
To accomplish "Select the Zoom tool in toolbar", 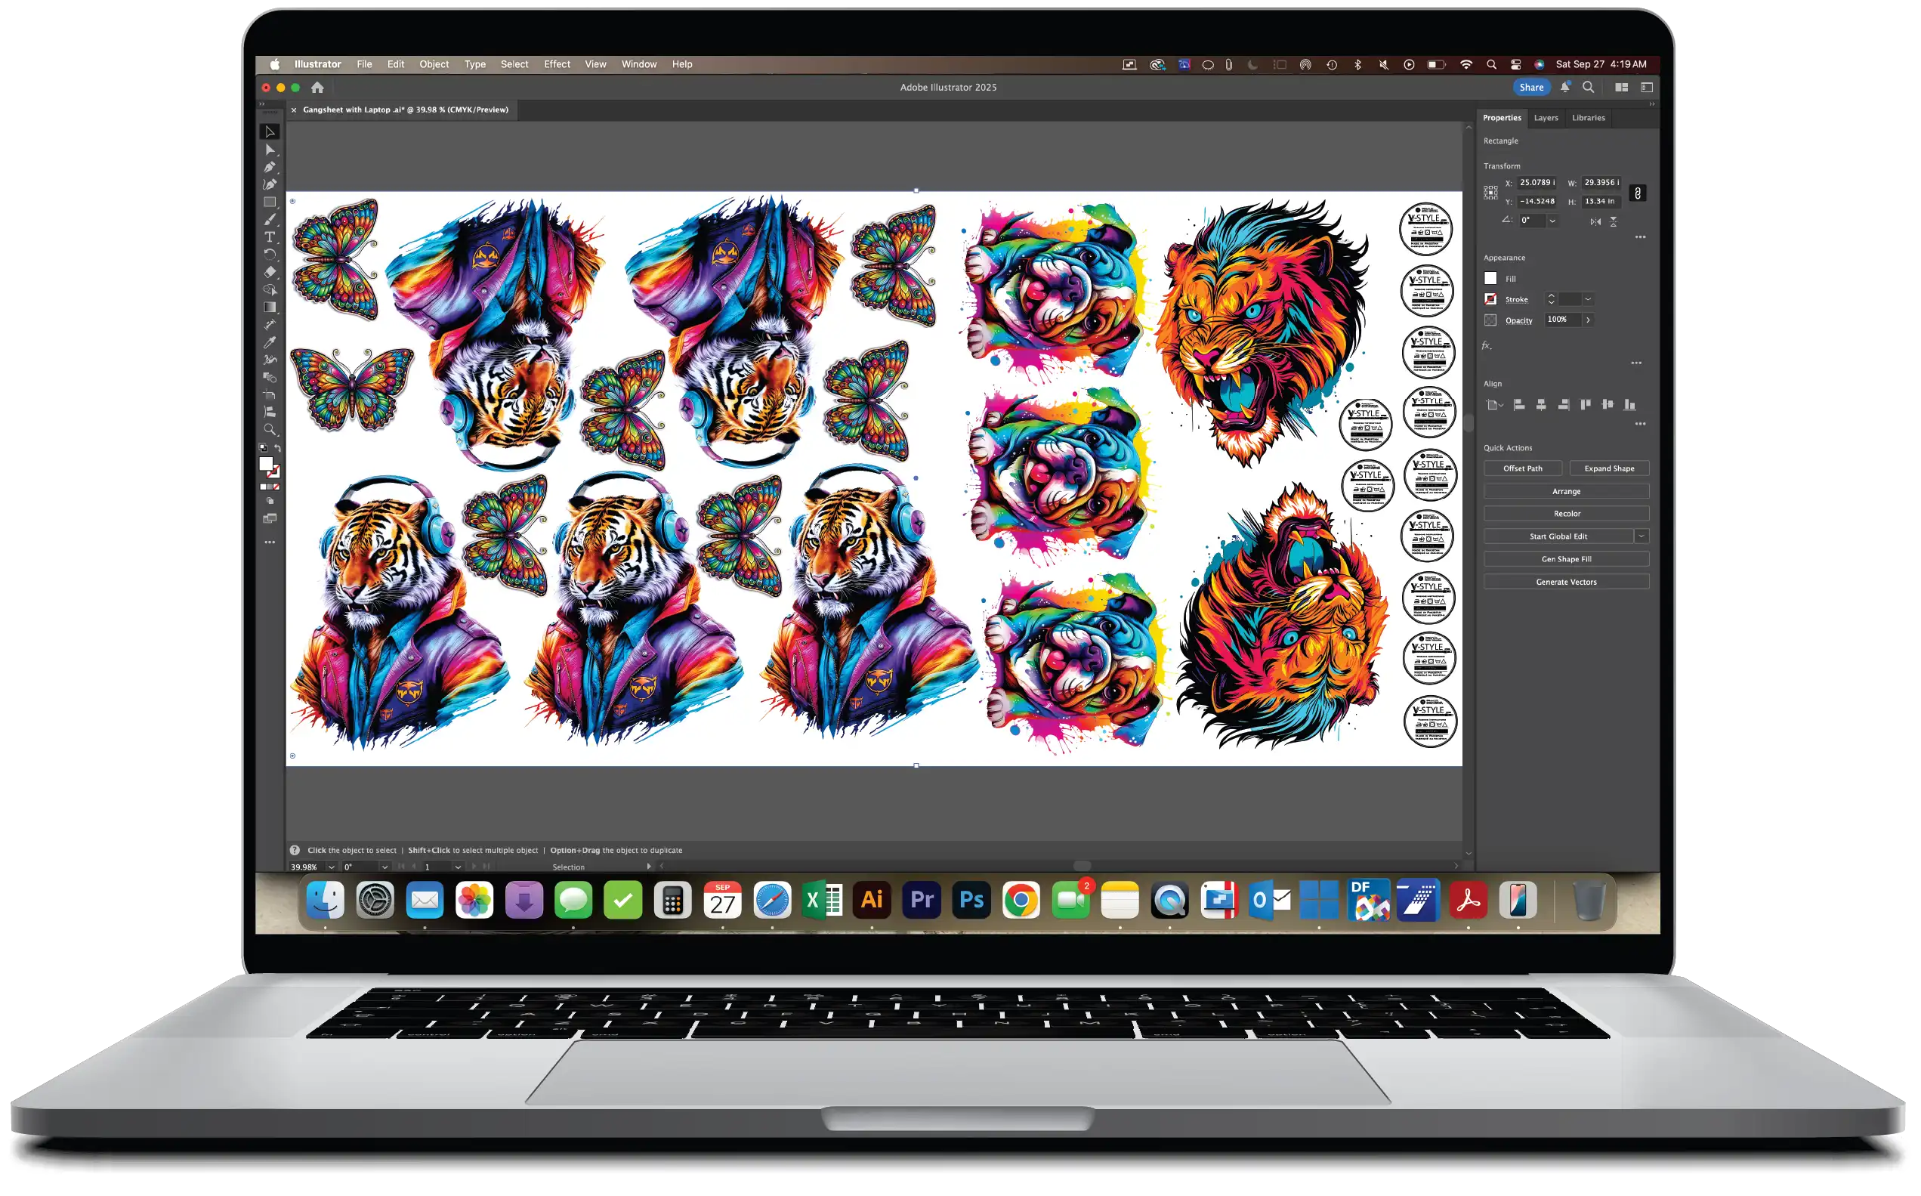I will (270, 431).
